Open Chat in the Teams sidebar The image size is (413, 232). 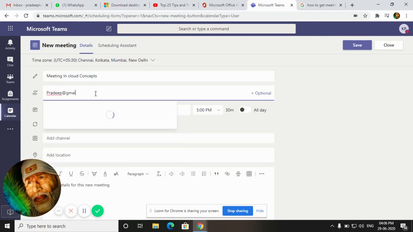tap(10, 61)
